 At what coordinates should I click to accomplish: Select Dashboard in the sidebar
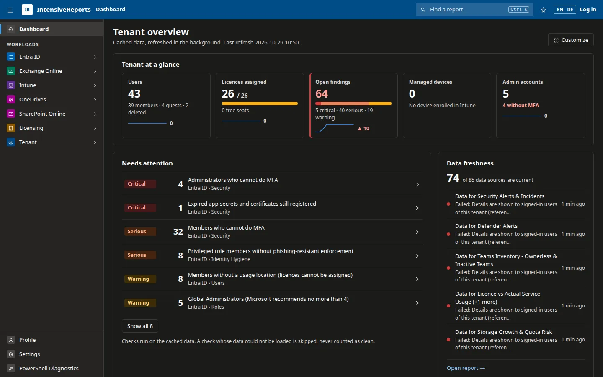pyautogui.click(x=52, y=29)
